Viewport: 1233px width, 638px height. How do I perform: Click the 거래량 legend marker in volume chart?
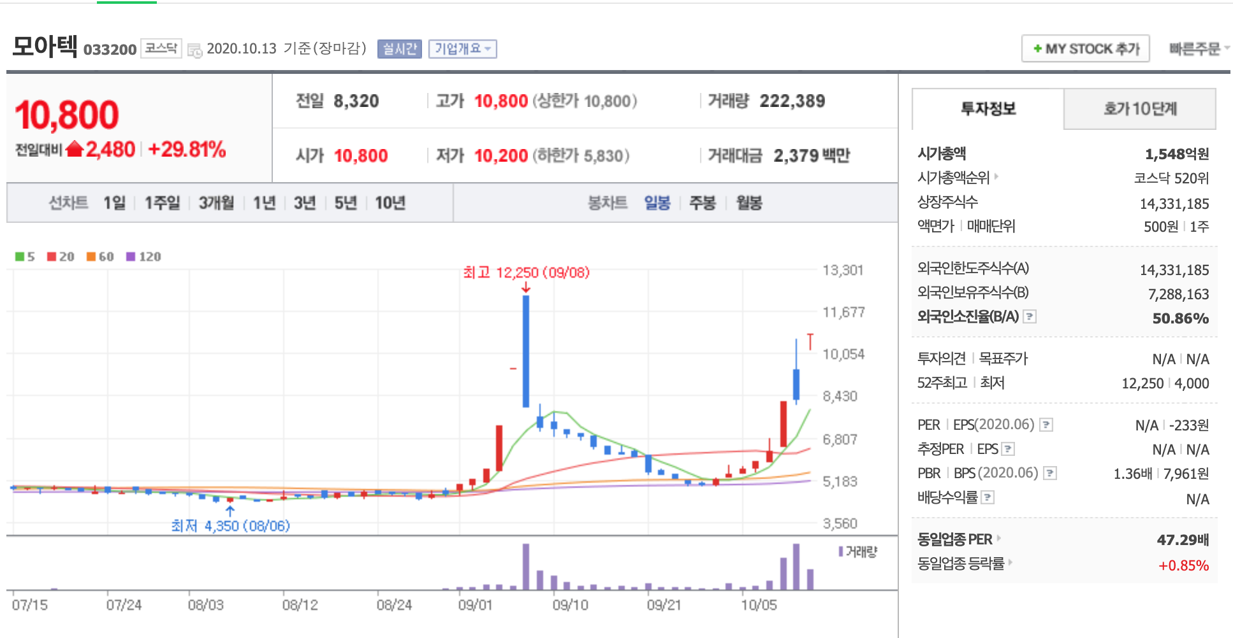click(841, 551)
